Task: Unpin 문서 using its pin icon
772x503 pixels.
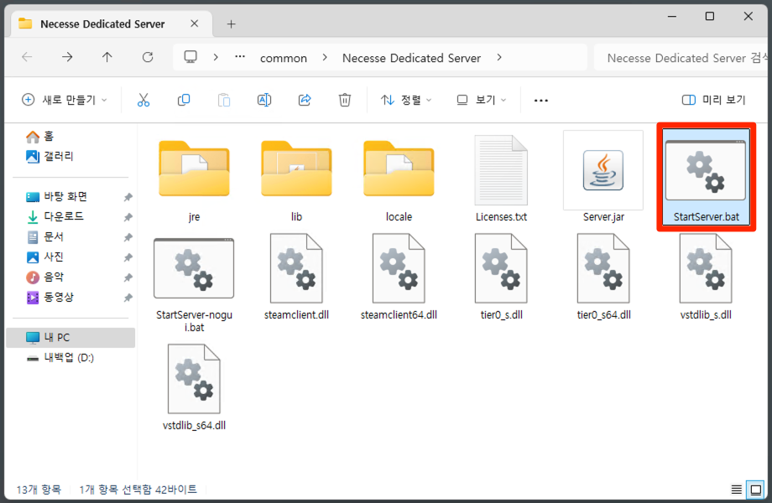Action: click(x=128, y=237)
